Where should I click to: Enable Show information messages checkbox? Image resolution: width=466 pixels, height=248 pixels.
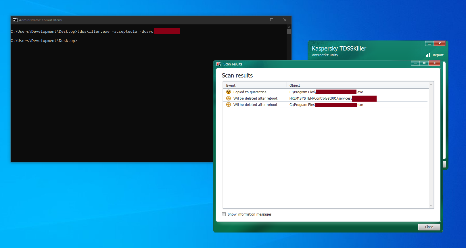224,214
